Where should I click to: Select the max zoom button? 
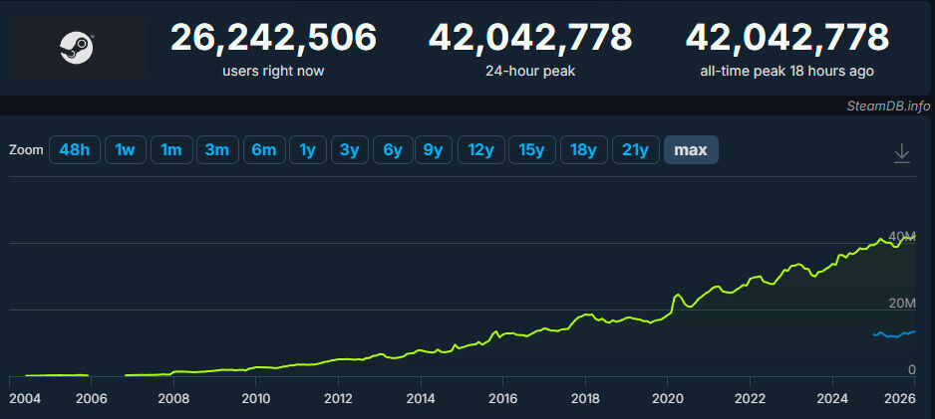coord(691,150)
